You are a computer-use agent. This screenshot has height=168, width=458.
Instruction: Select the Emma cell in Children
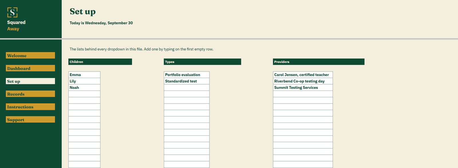(84, 75)
